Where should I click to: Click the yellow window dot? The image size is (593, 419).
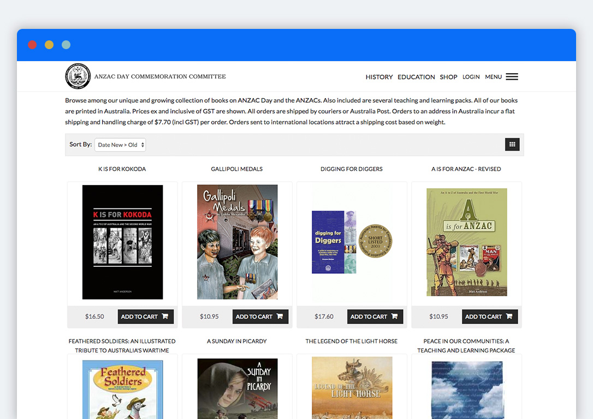49,45
